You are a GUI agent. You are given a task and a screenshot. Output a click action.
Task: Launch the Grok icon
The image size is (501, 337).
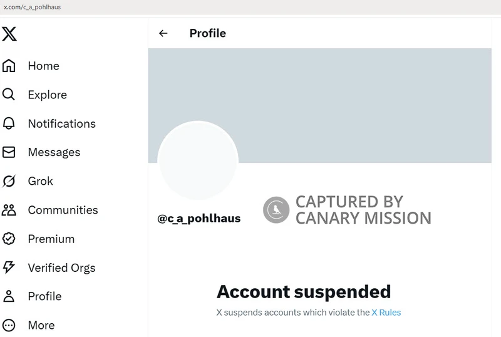tap(9, 181)
